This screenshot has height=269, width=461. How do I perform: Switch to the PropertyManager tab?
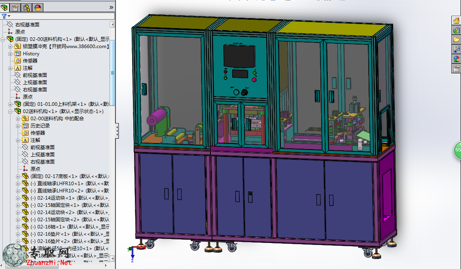tap(15, 7)
